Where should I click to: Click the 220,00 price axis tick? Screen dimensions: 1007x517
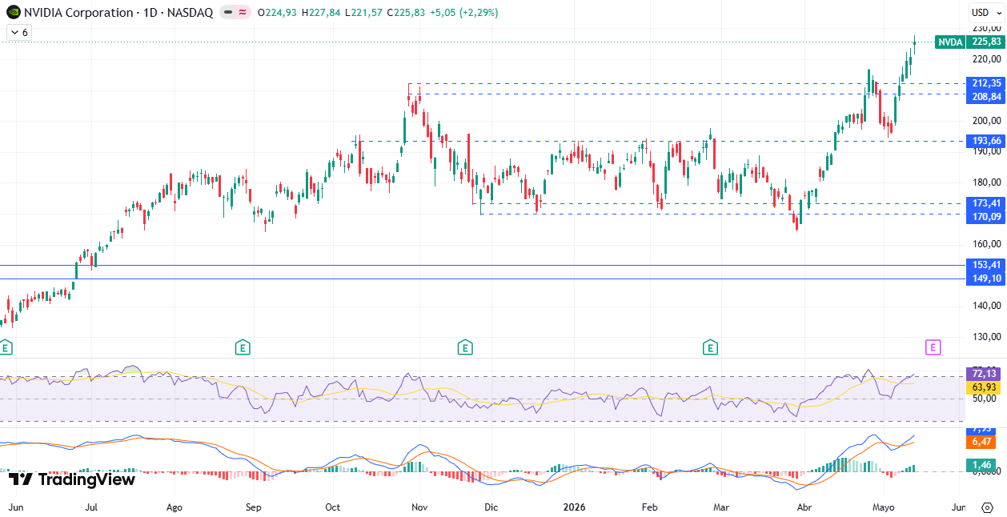(986, 59)
